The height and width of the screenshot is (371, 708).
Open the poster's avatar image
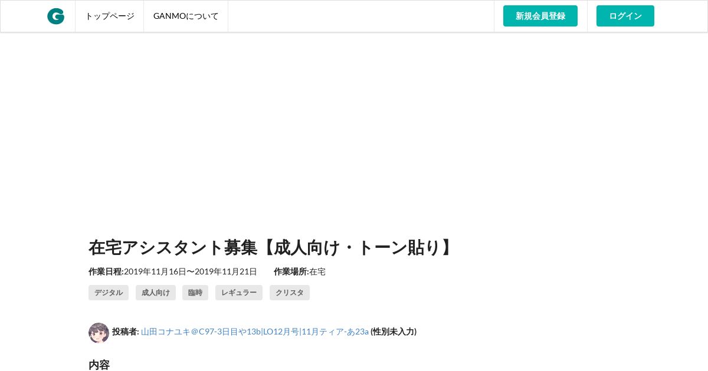[99, 333]
